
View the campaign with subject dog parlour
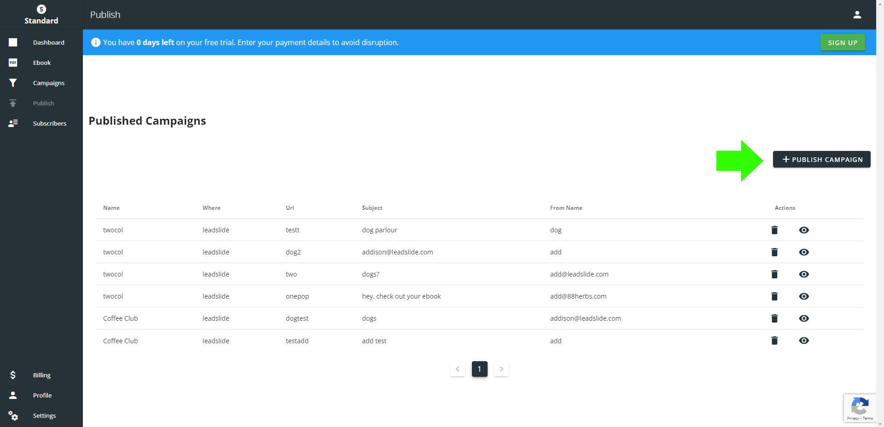804,230
